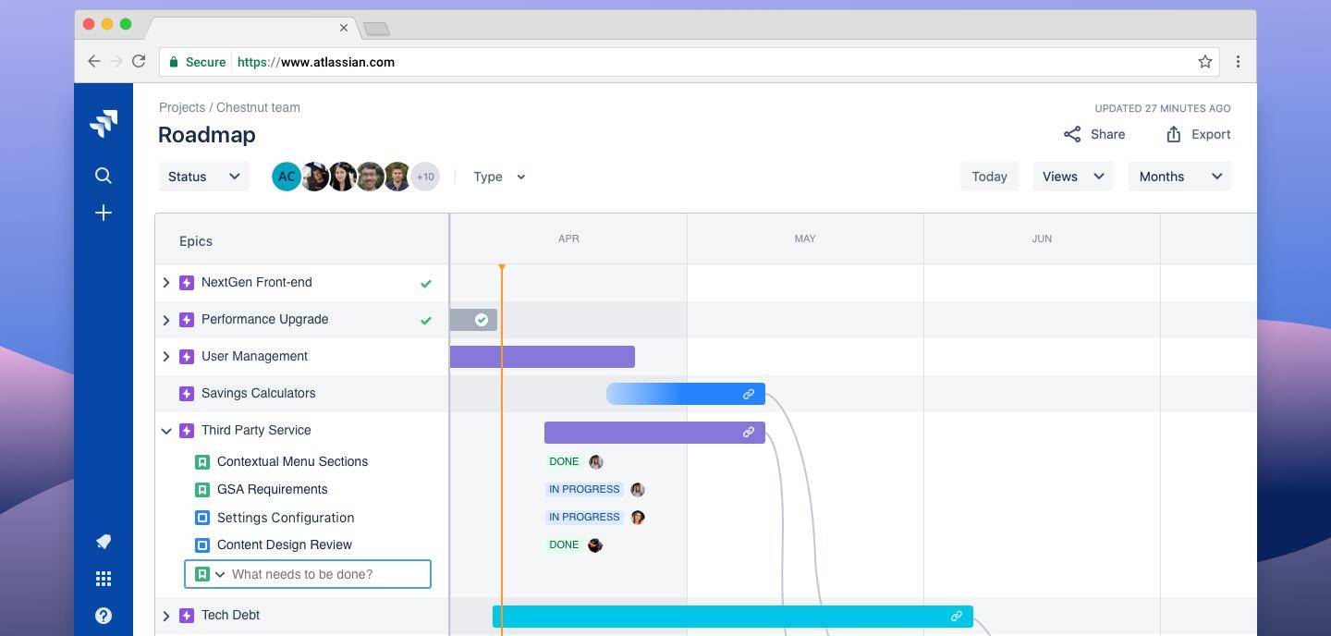Screen dimensions: 1331x636
Task: Click the link icon on Tech Debt bar
Action: [957, 616]
